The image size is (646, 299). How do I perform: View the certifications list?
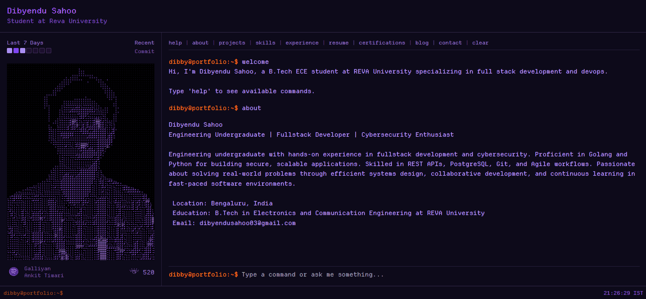(382, 43)
